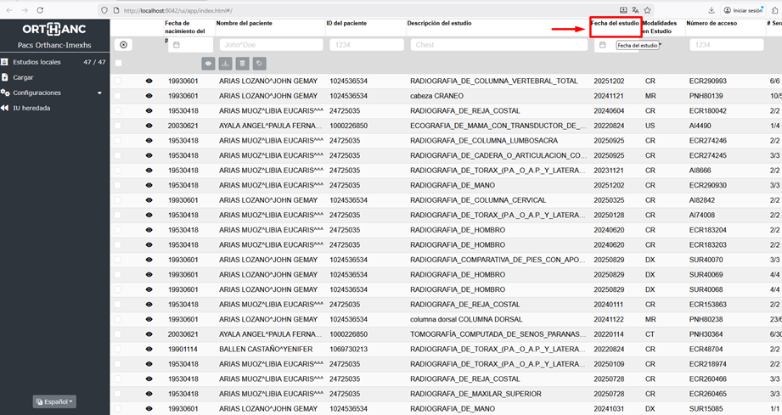The width and height of the screenshot is (782, 415).
Task: Bookmark the page with the star icon
Action: point(647,10)
